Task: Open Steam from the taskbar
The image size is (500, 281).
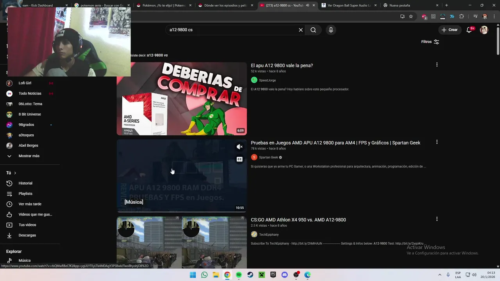Action: click(250, 275)
